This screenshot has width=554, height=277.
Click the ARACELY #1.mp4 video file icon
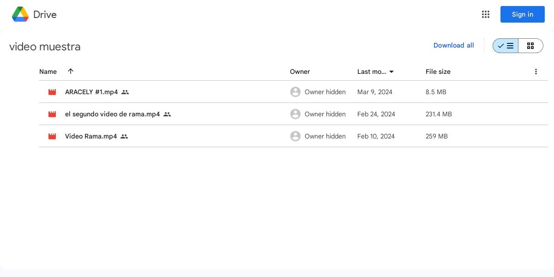[x=52, y=92]
